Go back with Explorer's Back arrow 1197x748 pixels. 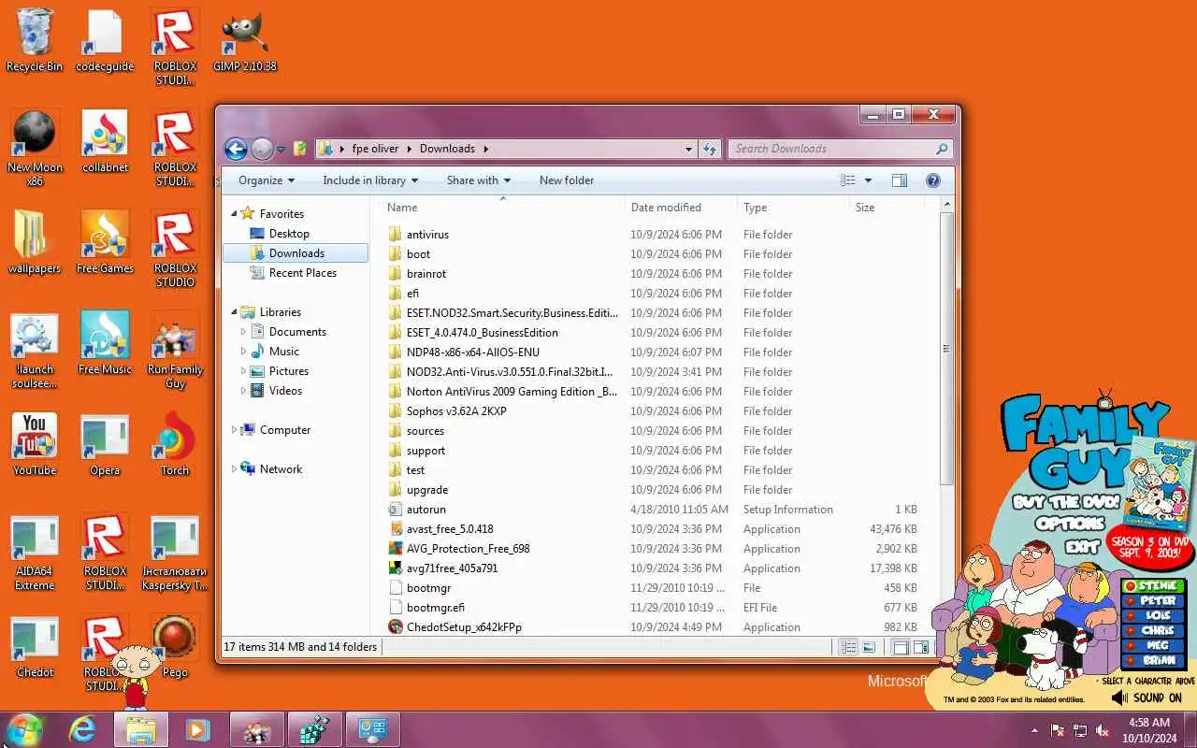tap(236, 149)
